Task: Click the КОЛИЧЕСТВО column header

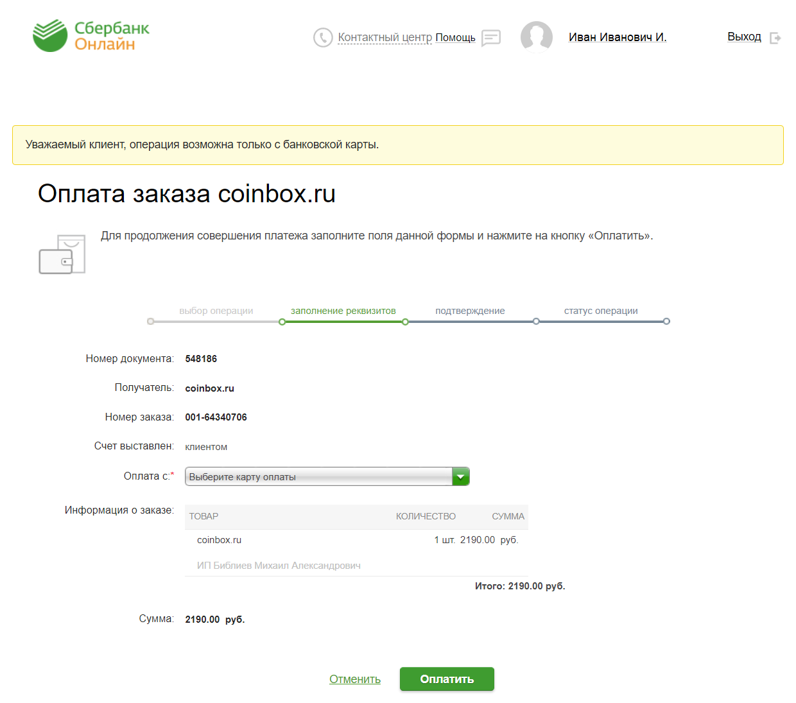Action: [x=426, y=516]
